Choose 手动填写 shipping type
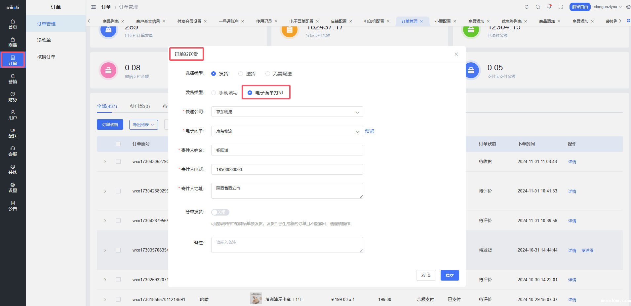631x306 pixels. tap(214, 93)
